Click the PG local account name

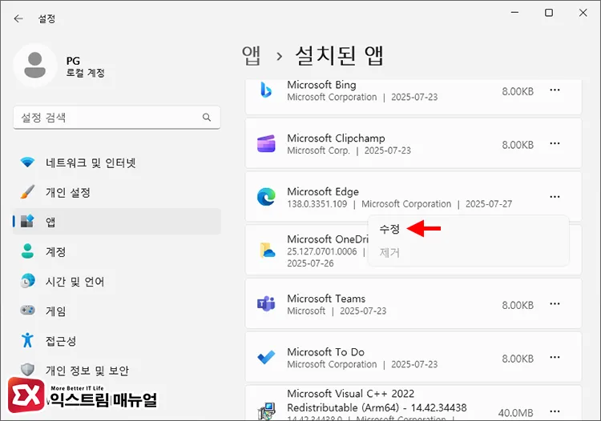click(x=73, y=61)
